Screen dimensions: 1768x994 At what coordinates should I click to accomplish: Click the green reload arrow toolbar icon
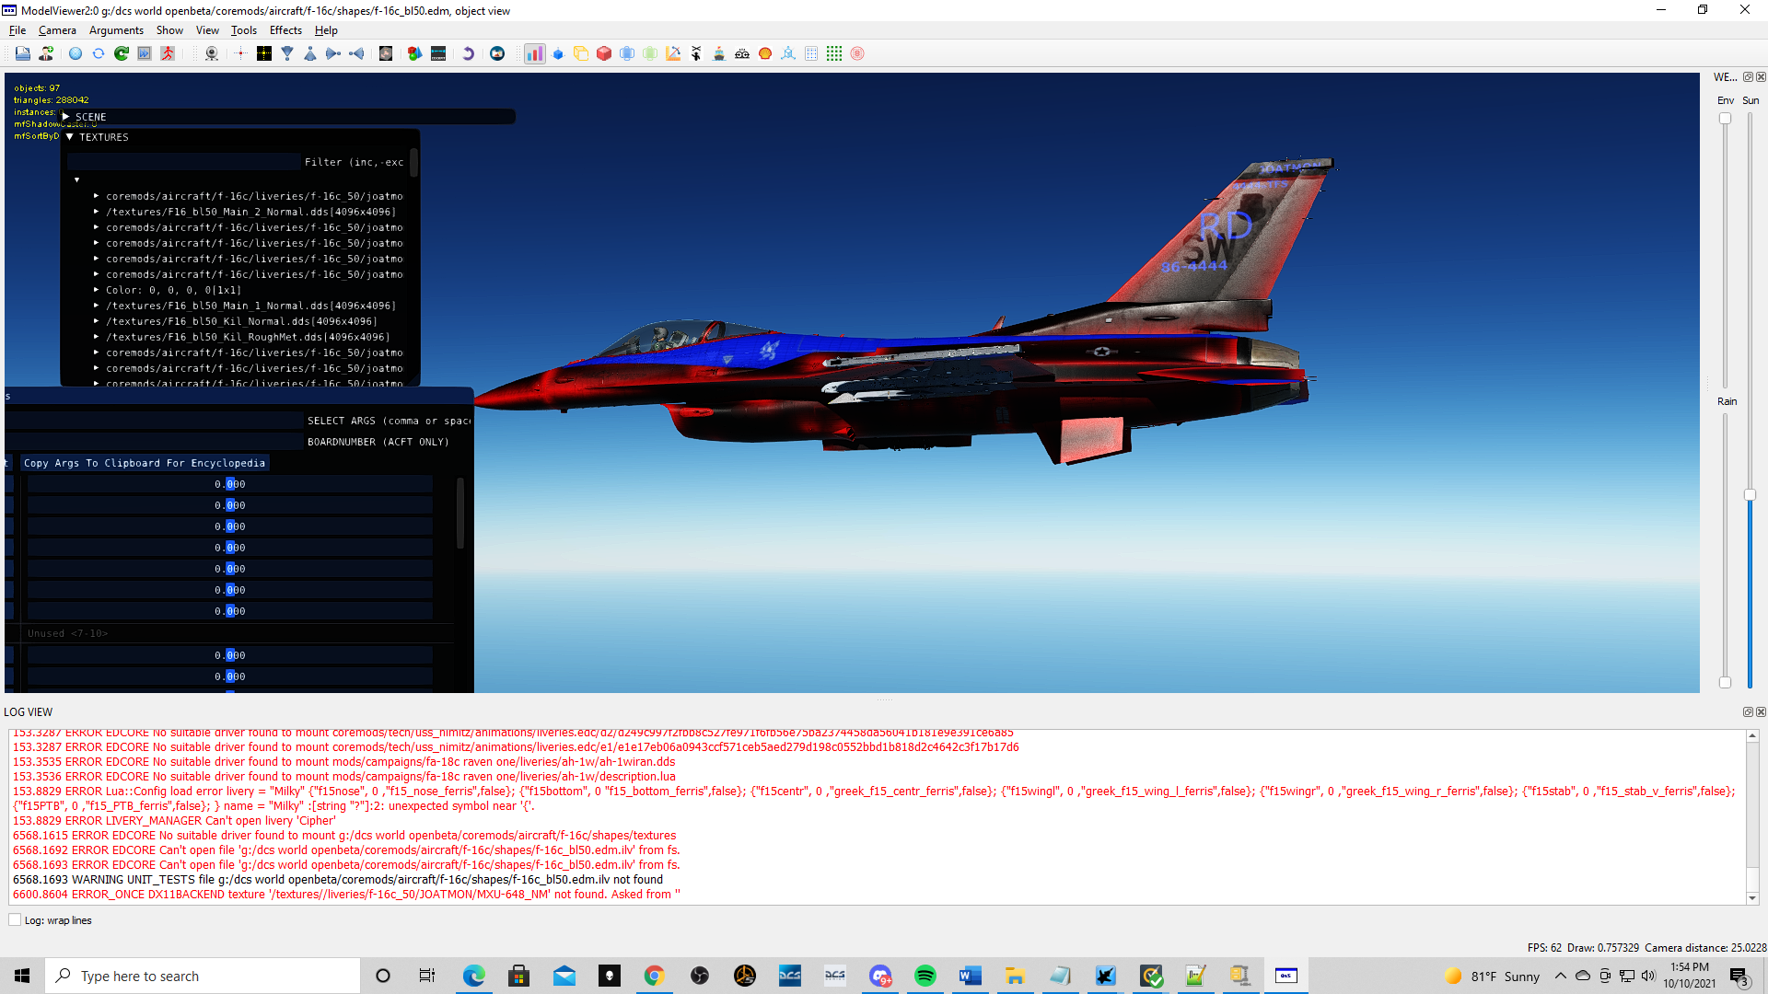pyautogui.click(x=122, y=54)
